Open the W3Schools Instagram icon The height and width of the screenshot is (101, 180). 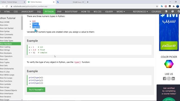point(169,79)
